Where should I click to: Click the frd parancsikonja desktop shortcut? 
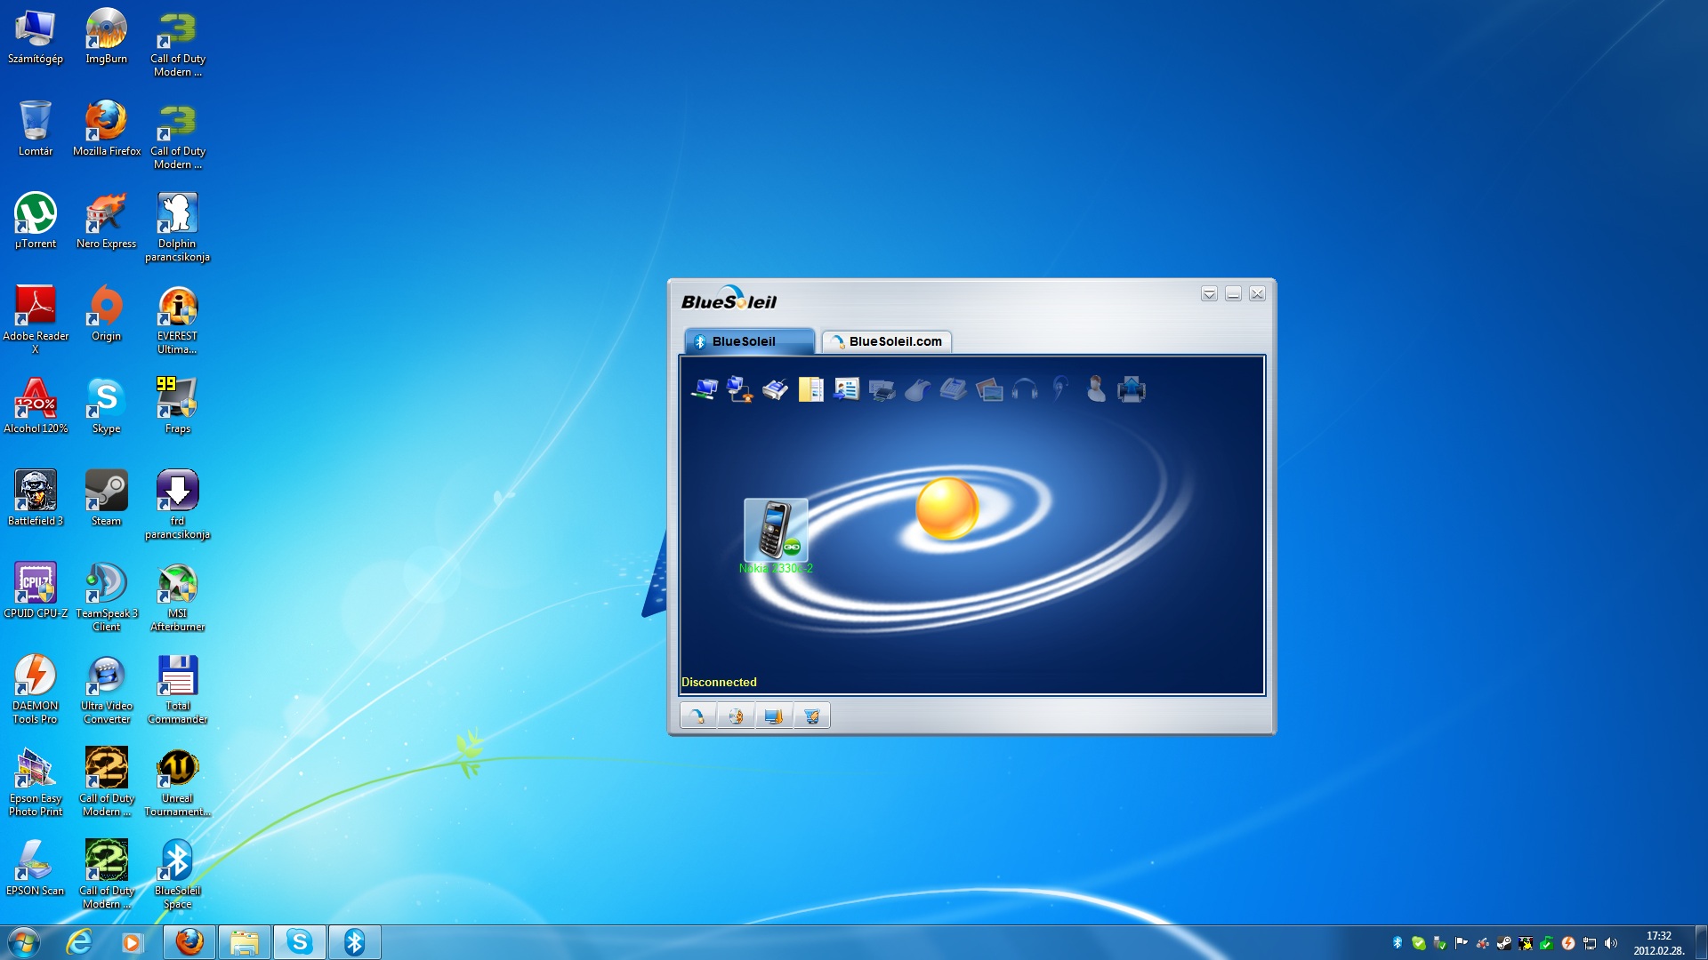[x=177, y=506]
